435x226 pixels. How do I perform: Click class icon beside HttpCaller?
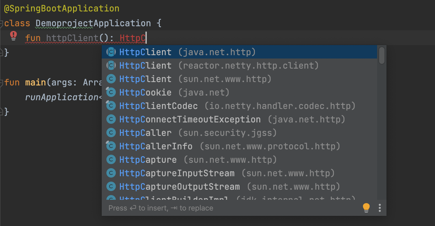click(x=111, y=133)
